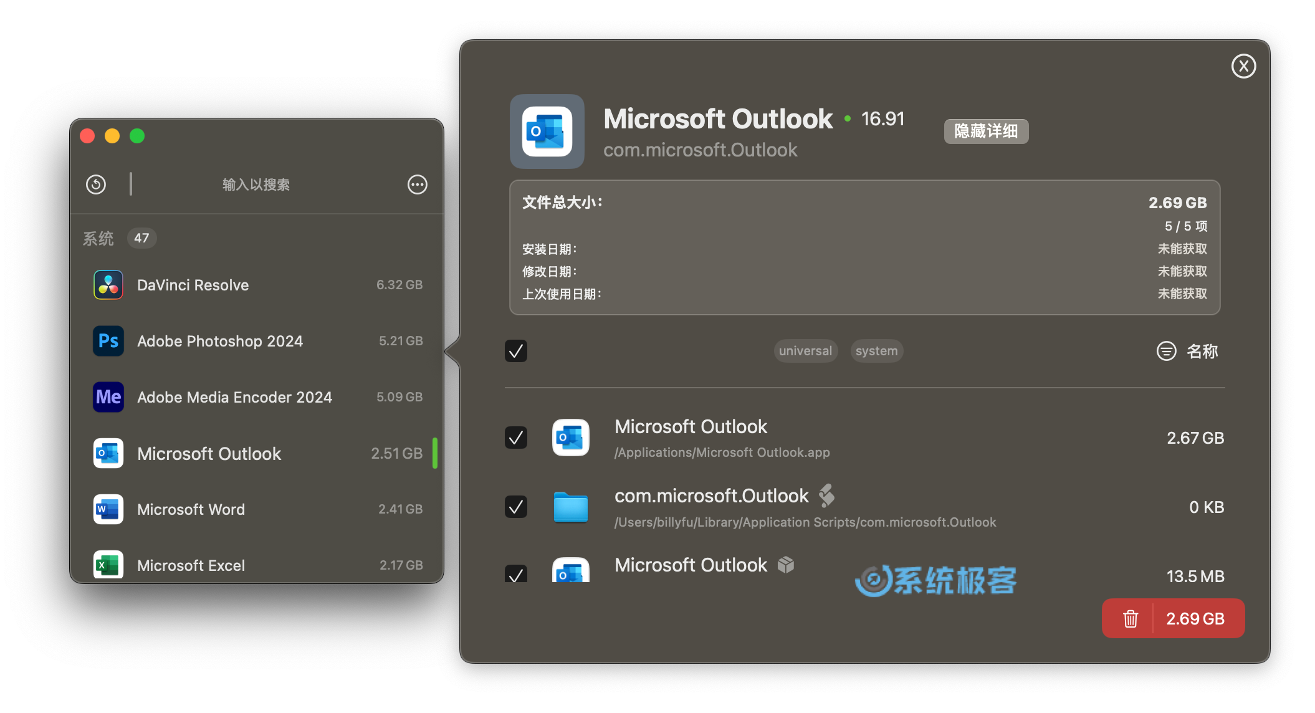Focus the 输入以搜索 search field
Image resolution: width=1315 pixels, height=713 pixels.
pos(256,184)
